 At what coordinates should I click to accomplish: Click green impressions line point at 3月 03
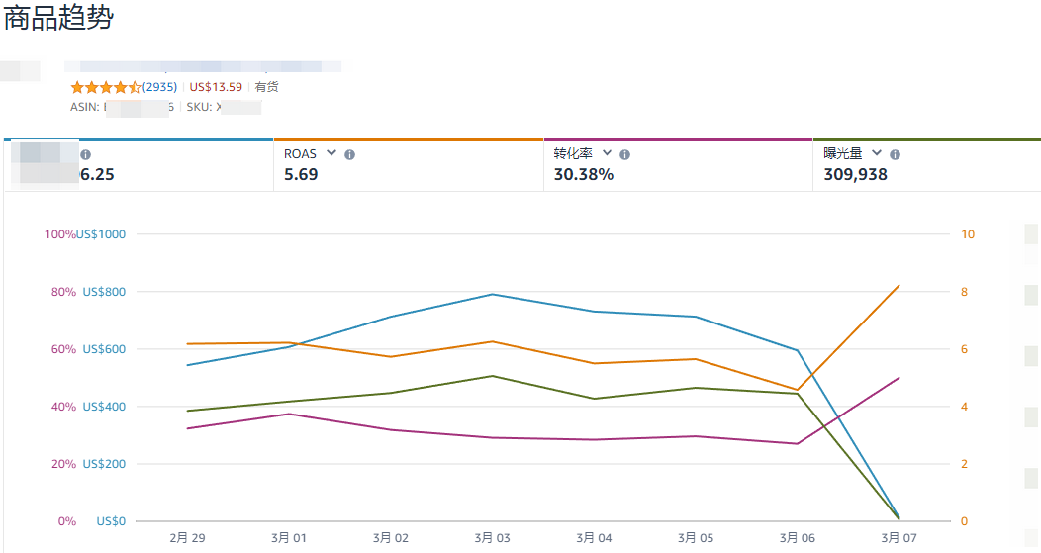pos(492,376)
